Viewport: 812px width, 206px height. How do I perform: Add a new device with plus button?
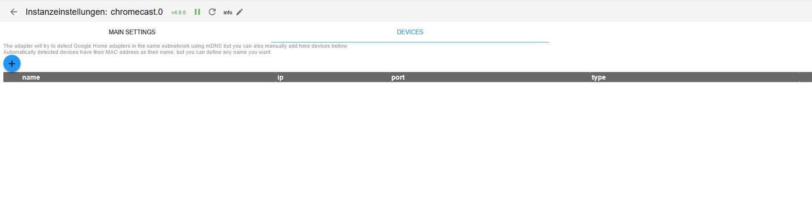tap(12, 63)
